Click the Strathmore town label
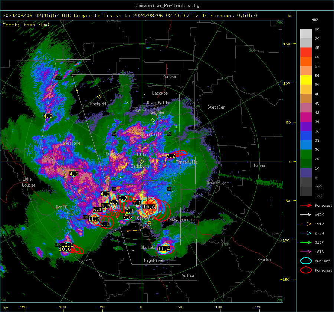Viewport: 334px width, 312px height. click(180, 220)
